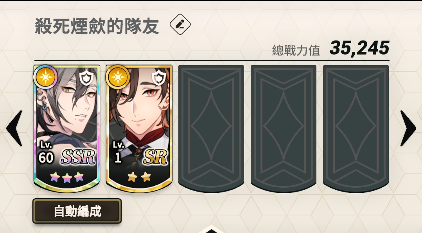
Task: Select the Lv. 1 brown-haired character card
Action: [139, 128]
